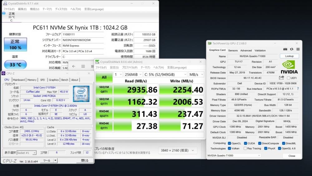312x176 pixels.
Task: Open the 3840 × 2160 resolution dropdown
Action: point(178,150)
